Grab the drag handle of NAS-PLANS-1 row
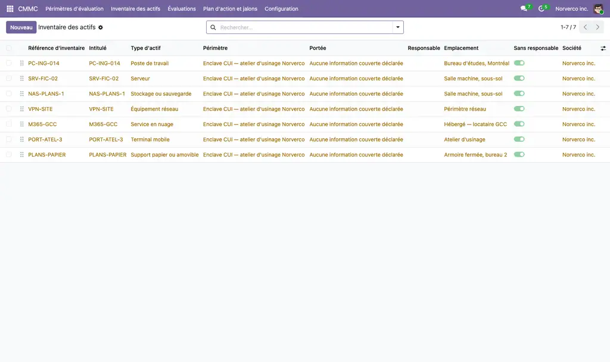Viewport: 610px width, 362px height. click(22, 93)
